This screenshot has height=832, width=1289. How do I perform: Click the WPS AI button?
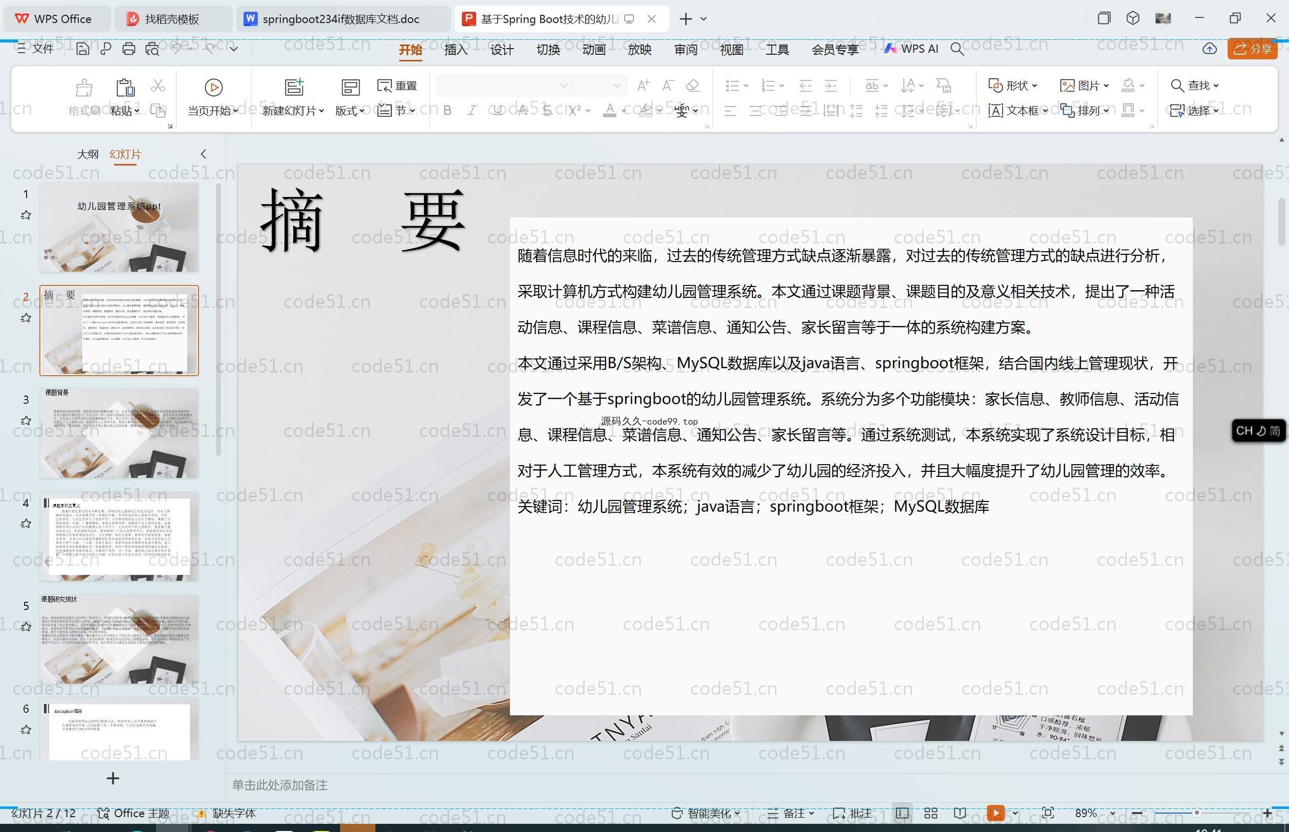point(911,49)
